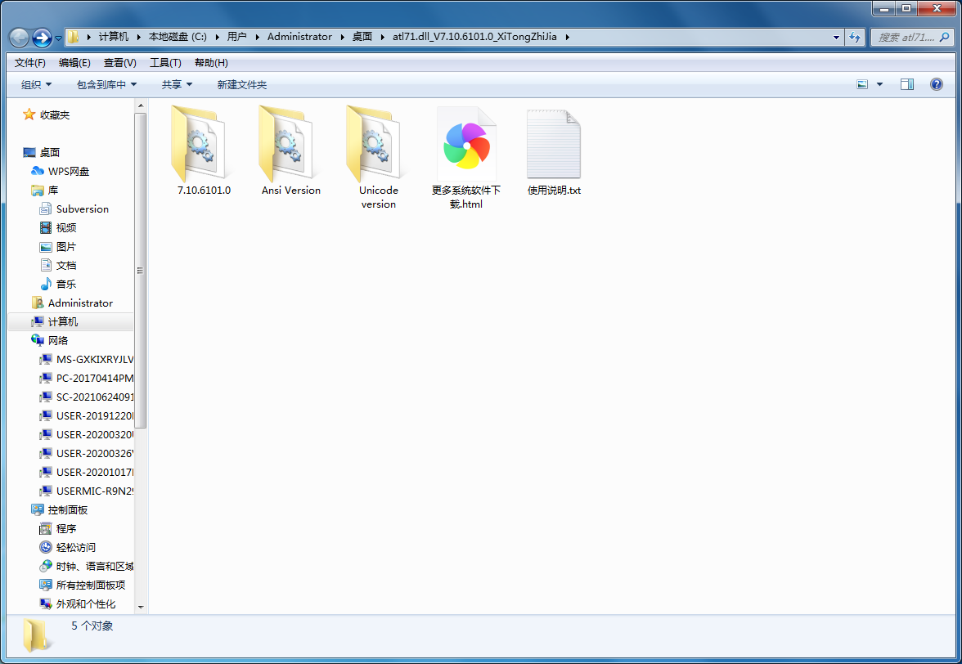
Task: Open the 文件(F) menu
Action: [30, 62]
